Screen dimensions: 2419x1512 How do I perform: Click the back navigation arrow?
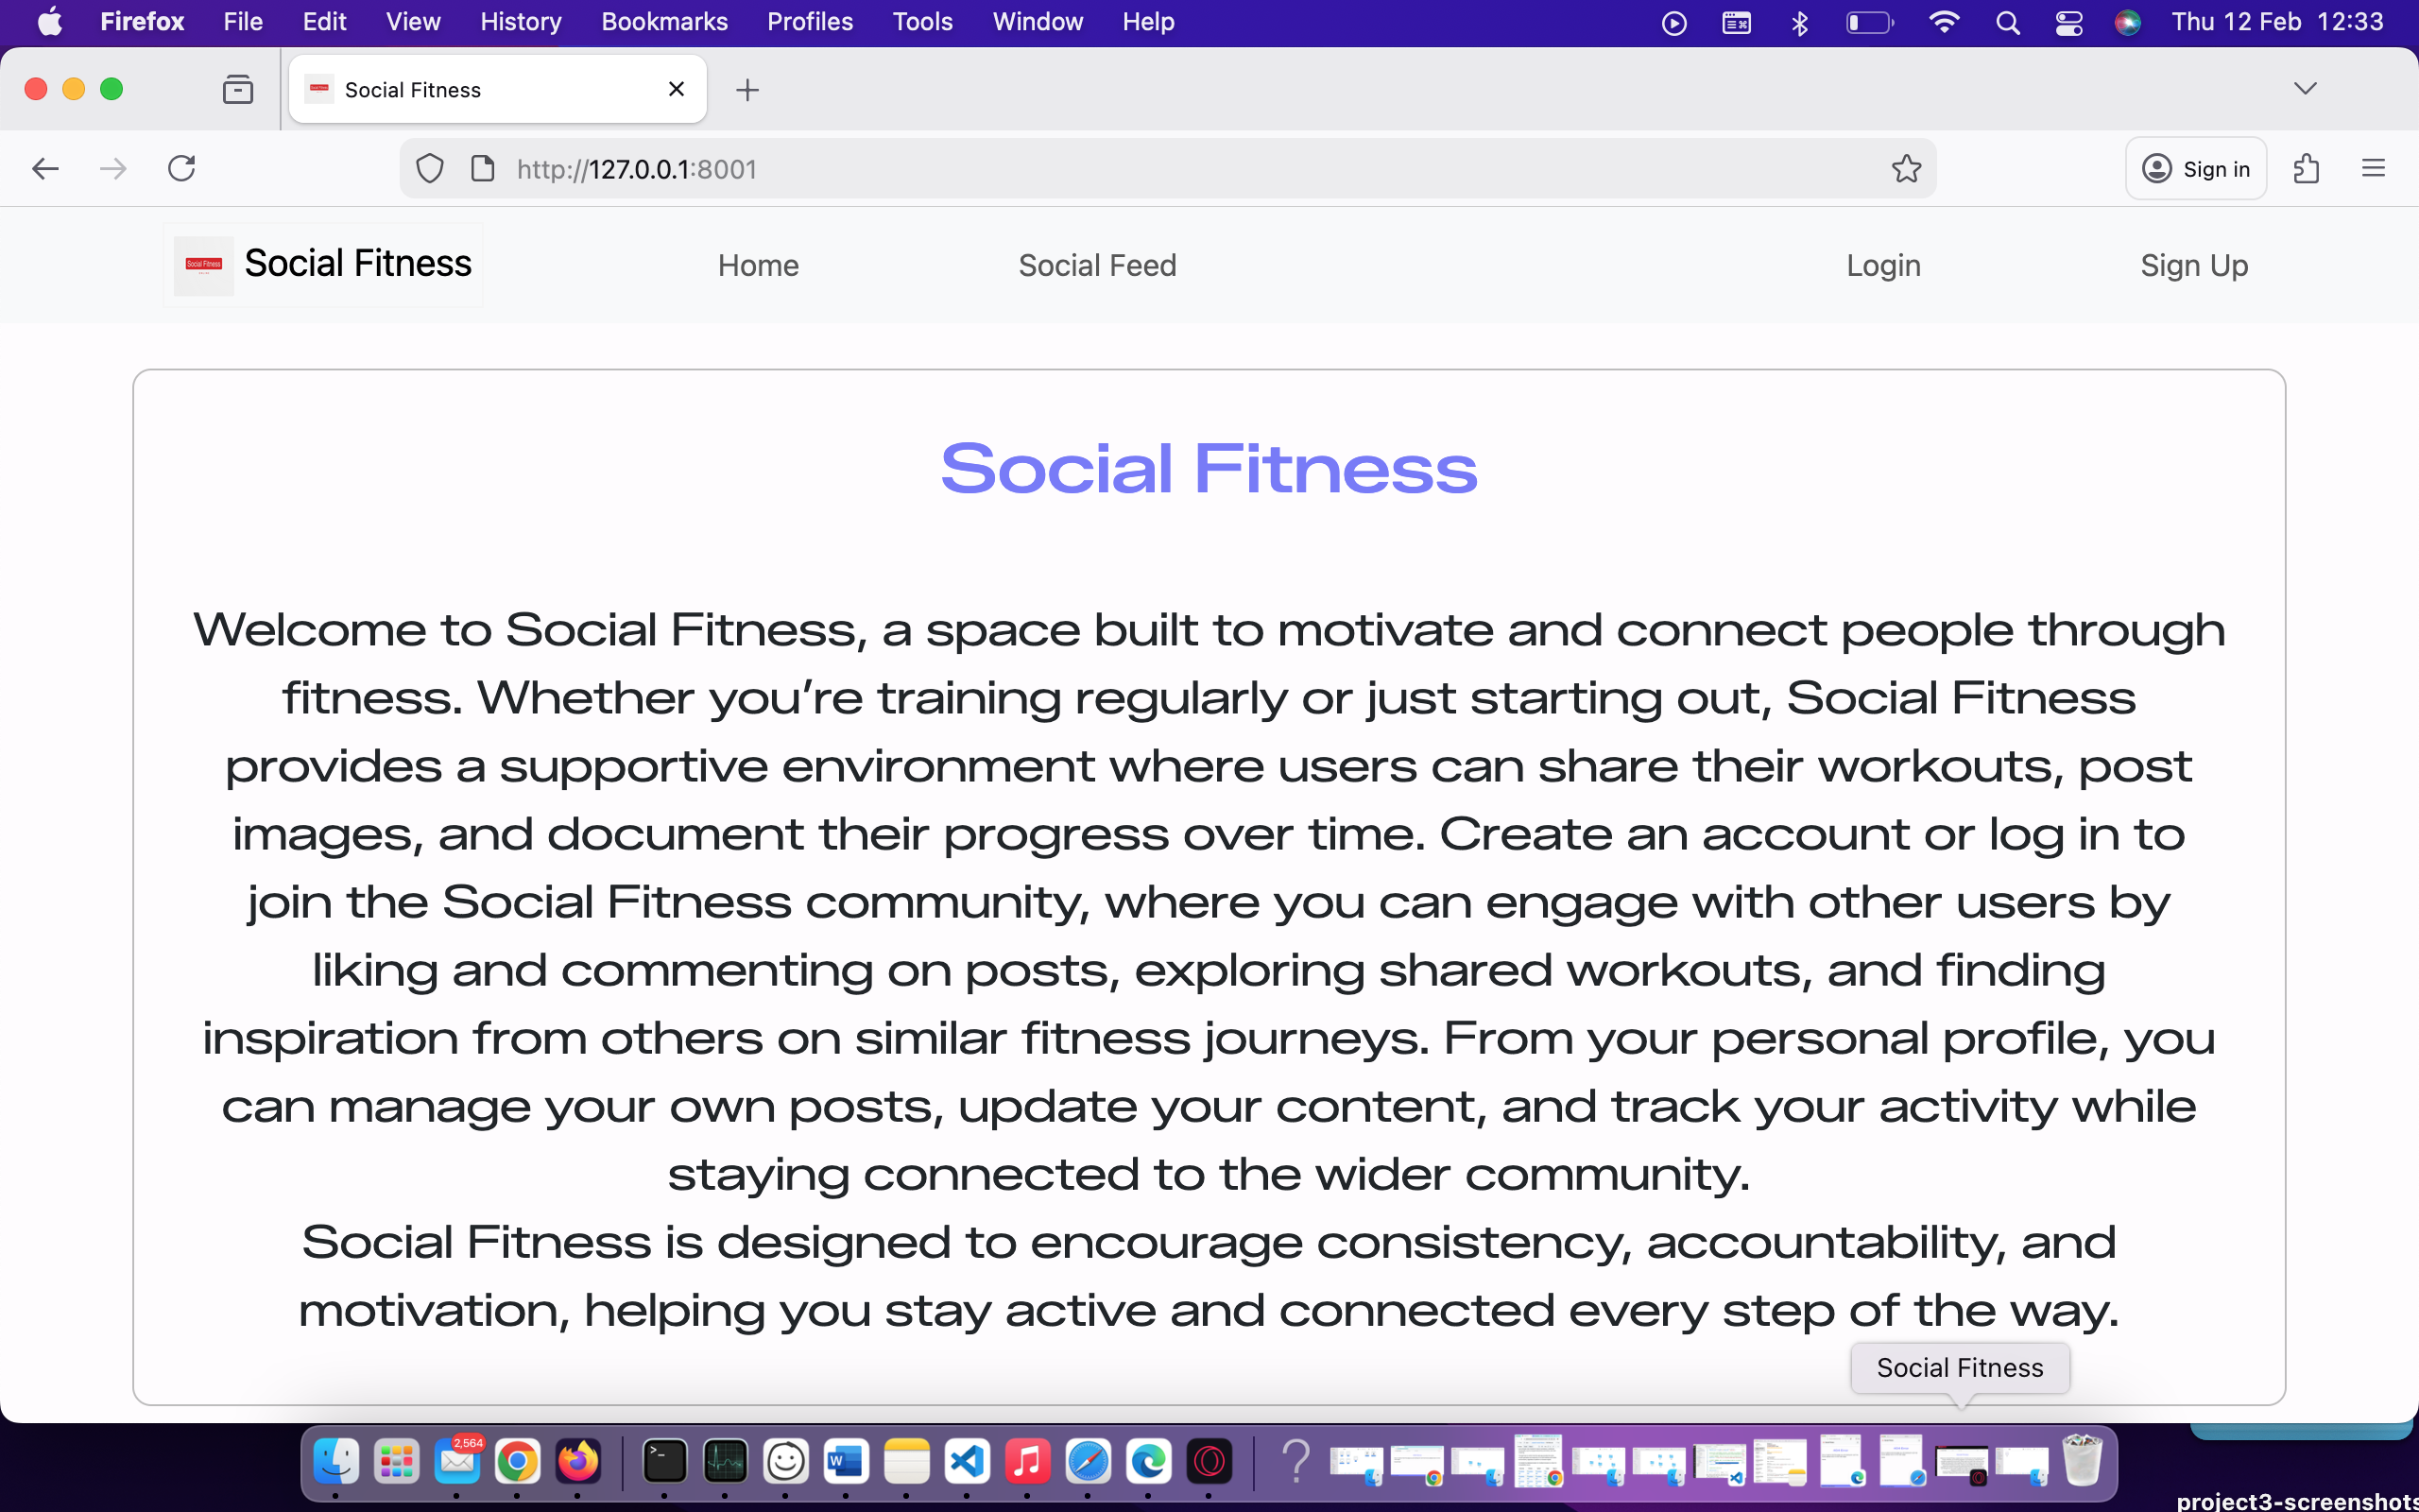45,168
